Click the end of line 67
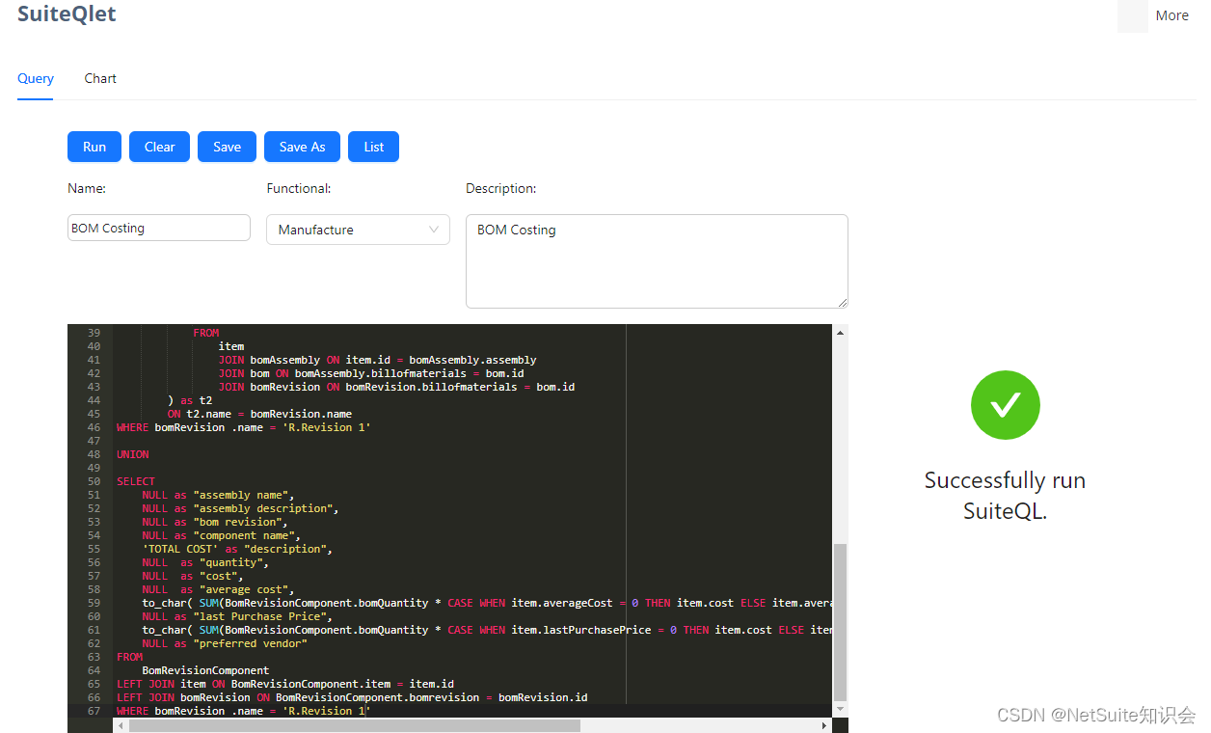 tap(369, 711)
